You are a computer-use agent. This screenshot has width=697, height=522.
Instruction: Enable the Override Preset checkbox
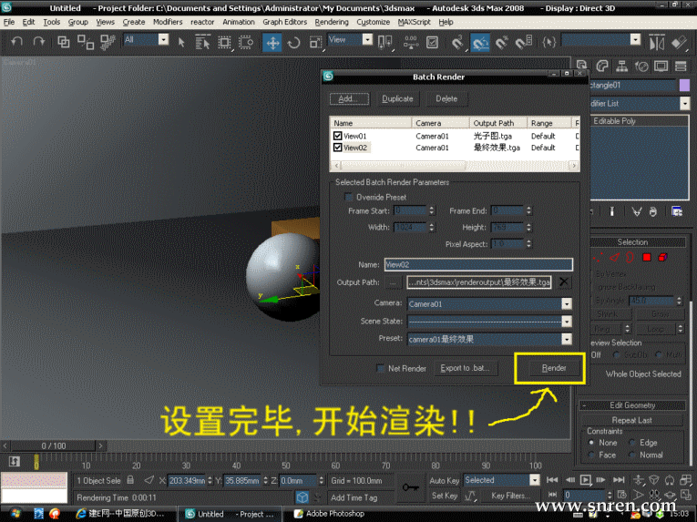tap(348, 197)
